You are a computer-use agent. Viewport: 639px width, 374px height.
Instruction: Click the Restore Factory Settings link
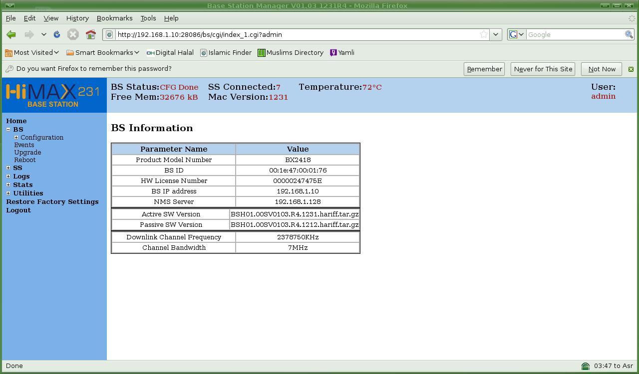point(52,201)
